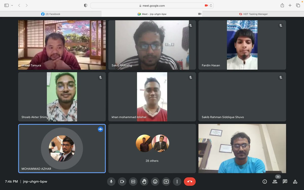Open the emoji reactions button
Viewport: 304px width, 190px height.
(x=155, y=181)
